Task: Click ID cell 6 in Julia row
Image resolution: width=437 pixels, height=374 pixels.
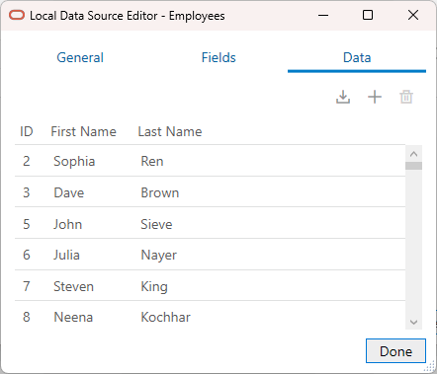Action: point(27,255)
